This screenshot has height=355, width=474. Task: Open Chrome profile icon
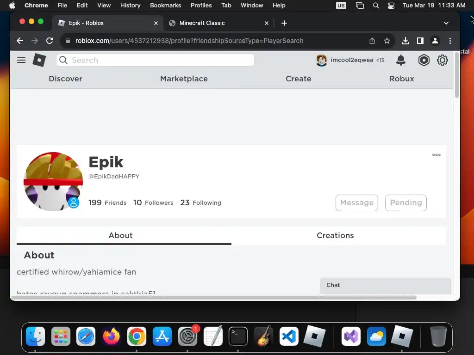tap(435, 41)
